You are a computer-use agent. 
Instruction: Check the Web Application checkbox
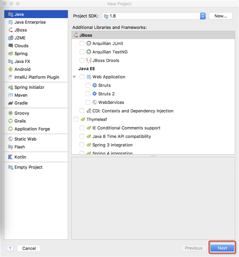pos(82,77)
